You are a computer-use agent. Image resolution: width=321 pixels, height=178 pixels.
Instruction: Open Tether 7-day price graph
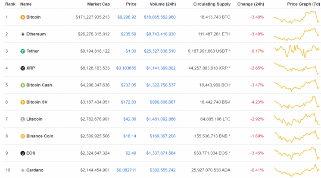(x=296, y=51)
